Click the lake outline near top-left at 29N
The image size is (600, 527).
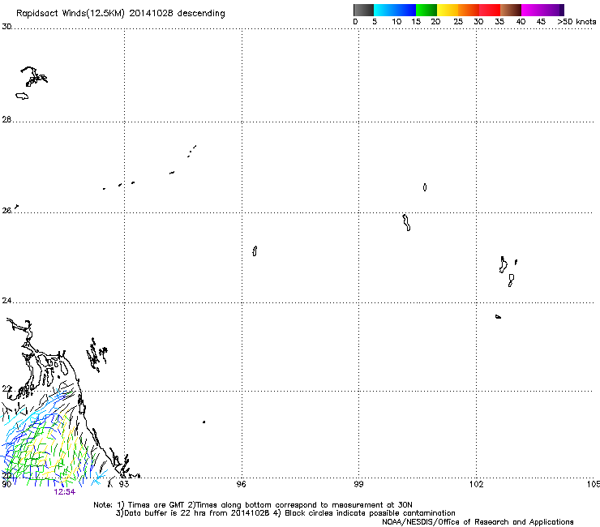(x=34, y=76)
